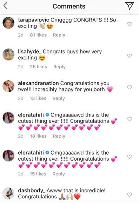
Task: Tap heart next to dashbody_'s comment
Action: (x=130, y=195)
